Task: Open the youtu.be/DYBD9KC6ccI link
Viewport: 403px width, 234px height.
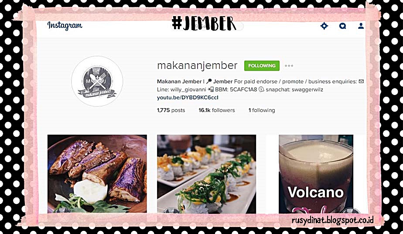Action: (188, 98)
